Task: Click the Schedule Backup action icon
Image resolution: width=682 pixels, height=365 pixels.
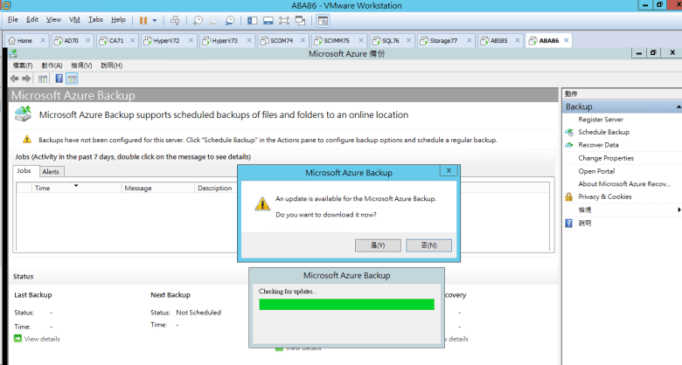Action: point(569,132)
